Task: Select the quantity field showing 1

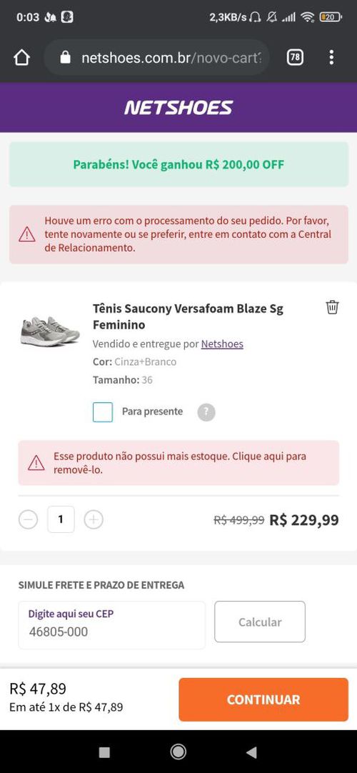Action: point(61,519)
